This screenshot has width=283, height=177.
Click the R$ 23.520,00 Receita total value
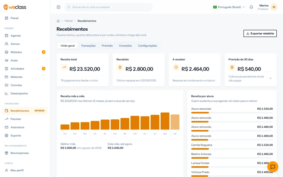click(85, 69)
